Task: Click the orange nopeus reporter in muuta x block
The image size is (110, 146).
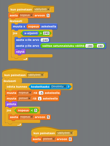Action: click(x=33, y=26)
